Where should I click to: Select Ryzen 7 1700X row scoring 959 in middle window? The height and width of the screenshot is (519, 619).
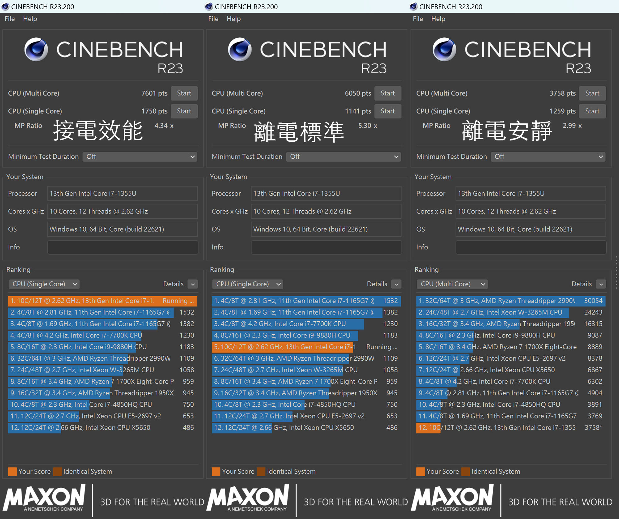pyautogui.click(x=306, y=382)
